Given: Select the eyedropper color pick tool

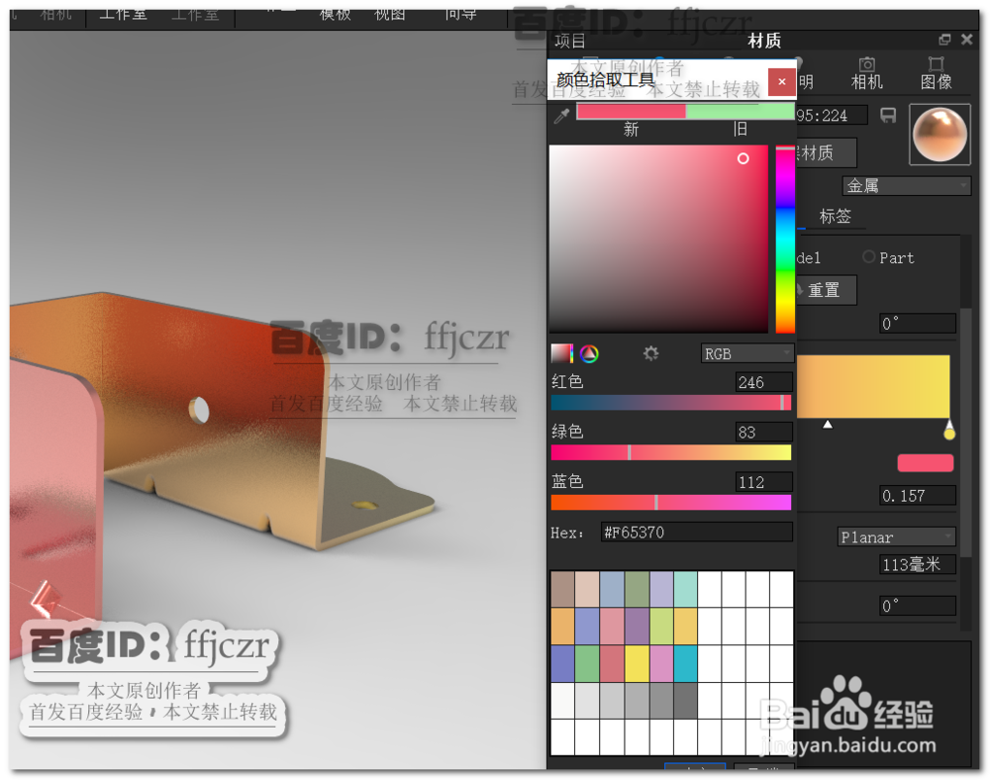Looking at the screenshot, I should [561, 116].
